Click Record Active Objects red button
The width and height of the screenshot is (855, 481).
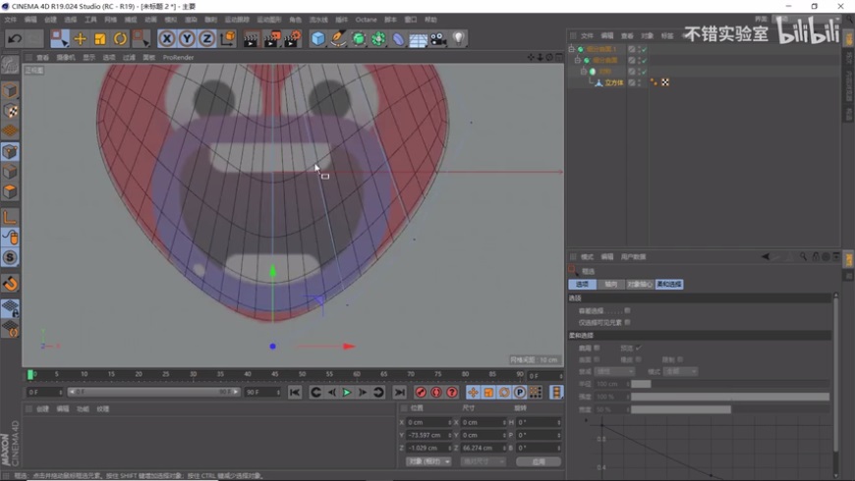[421, 393]
